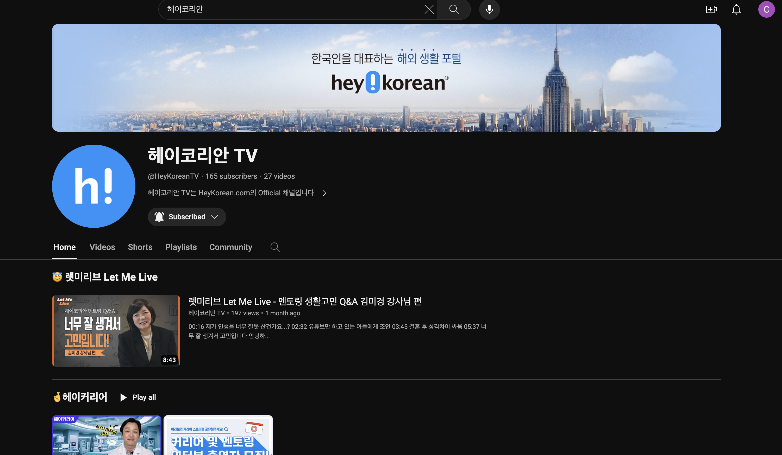Expand channel description with arrow chevron
Image resolution: width=782 pixels, height=455 pixels.
pos(324,193)
